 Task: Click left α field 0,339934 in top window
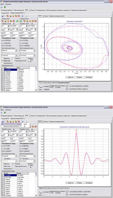pyautogui.click(x=14, y=26)
